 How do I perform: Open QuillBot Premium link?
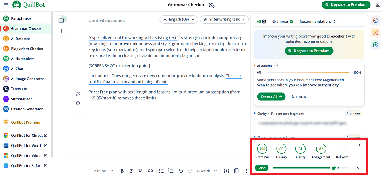[x=25, y=122]
